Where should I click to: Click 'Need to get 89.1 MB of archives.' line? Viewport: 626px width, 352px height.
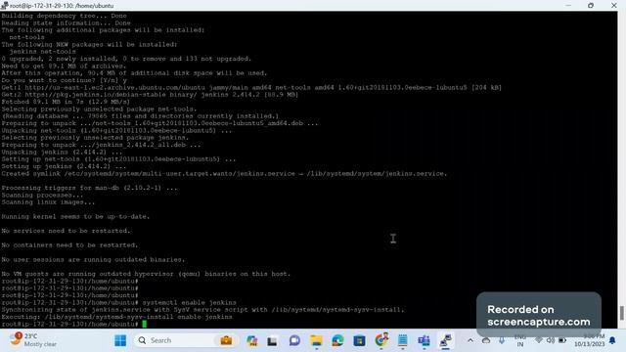(64, 66)
